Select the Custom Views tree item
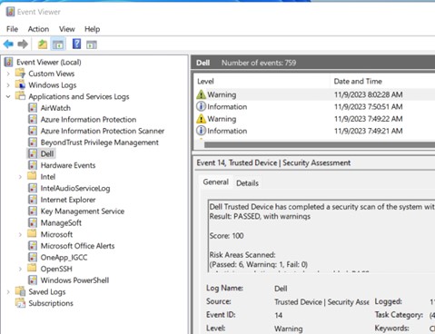Screen dimensions: 435x334 point(52,74)
